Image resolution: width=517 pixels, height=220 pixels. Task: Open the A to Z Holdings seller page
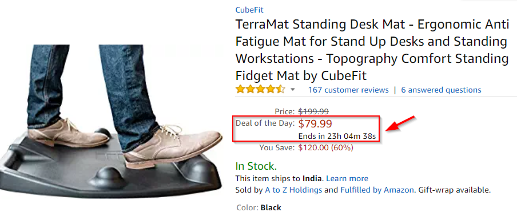point(293,190)
